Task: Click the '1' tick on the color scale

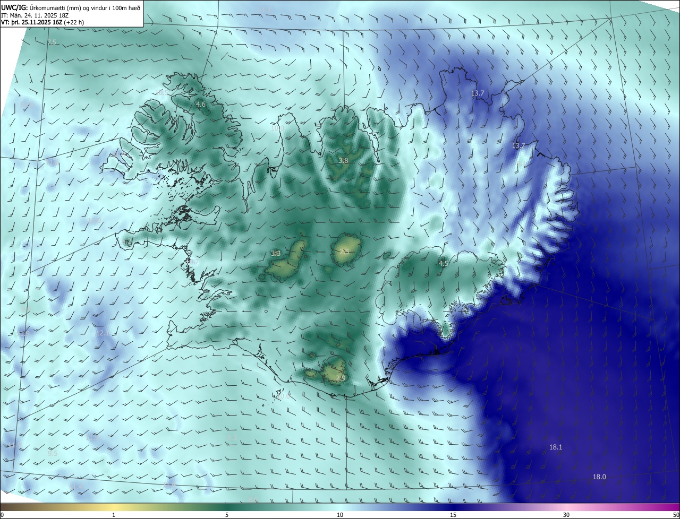Action: pos(114,515)
